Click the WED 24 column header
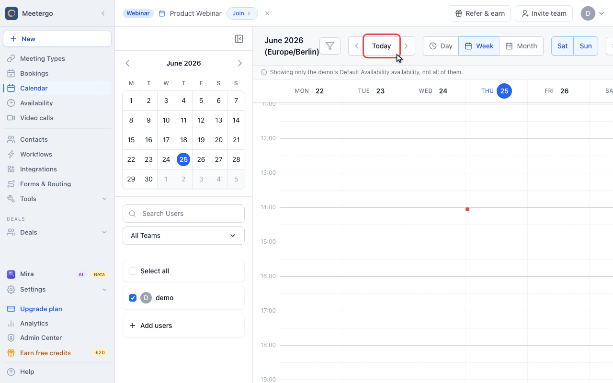The width and height of the screenshot is (613, 383). [434, 91]
